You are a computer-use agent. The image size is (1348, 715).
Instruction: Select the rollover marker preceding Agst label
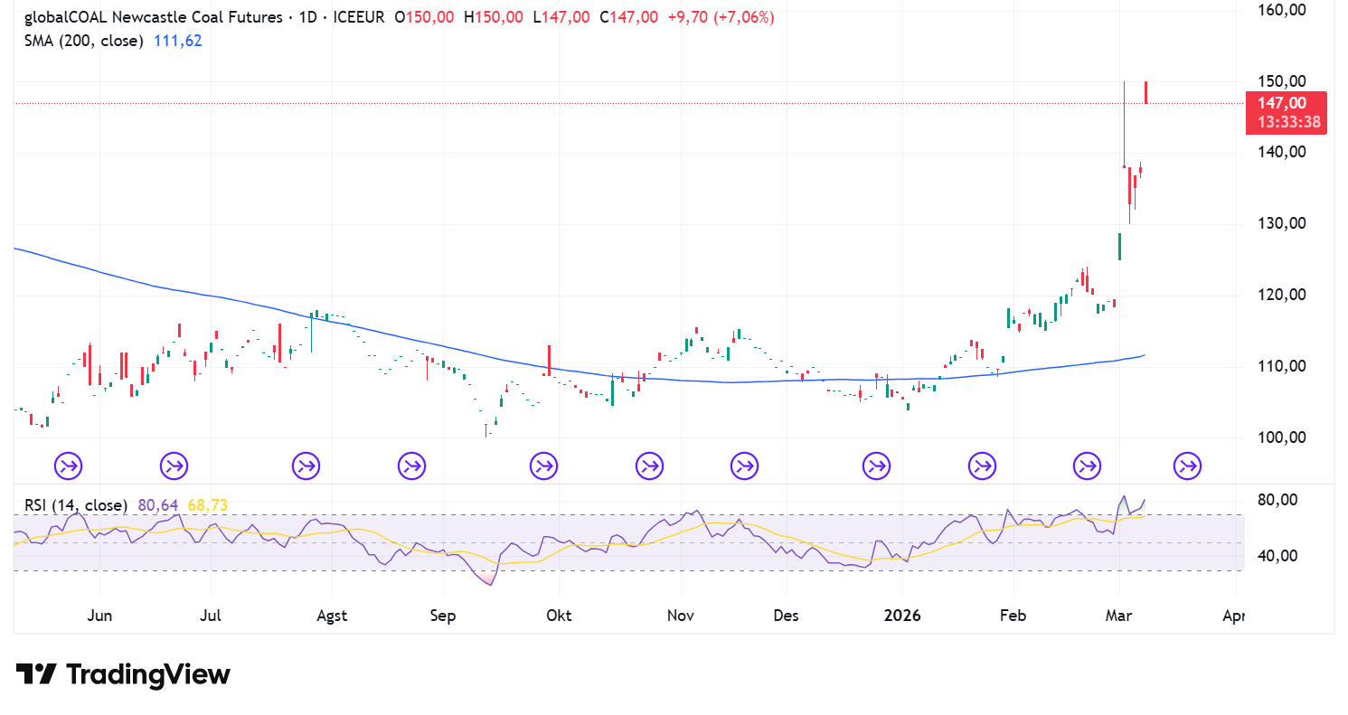(x=306, y=466)
